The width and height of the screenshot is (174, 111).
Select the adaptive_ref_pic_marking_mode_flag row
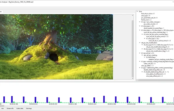(161, 59)
